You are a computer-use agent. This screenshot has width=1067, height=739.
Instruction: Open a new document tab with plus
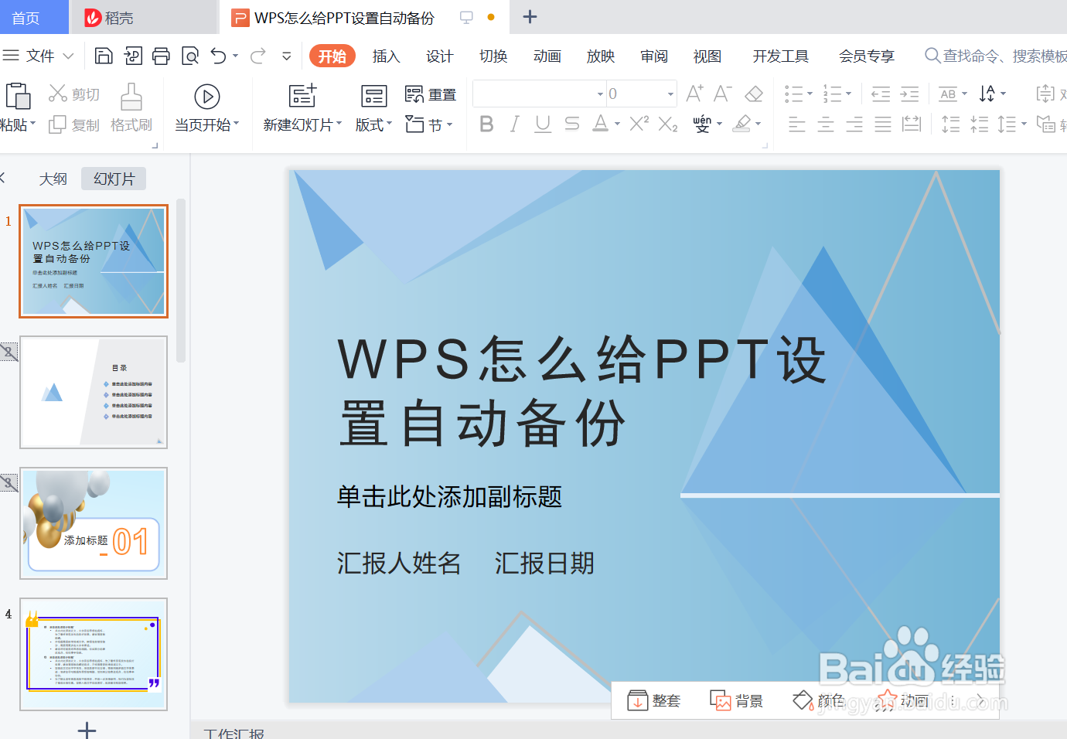point(530,17)
